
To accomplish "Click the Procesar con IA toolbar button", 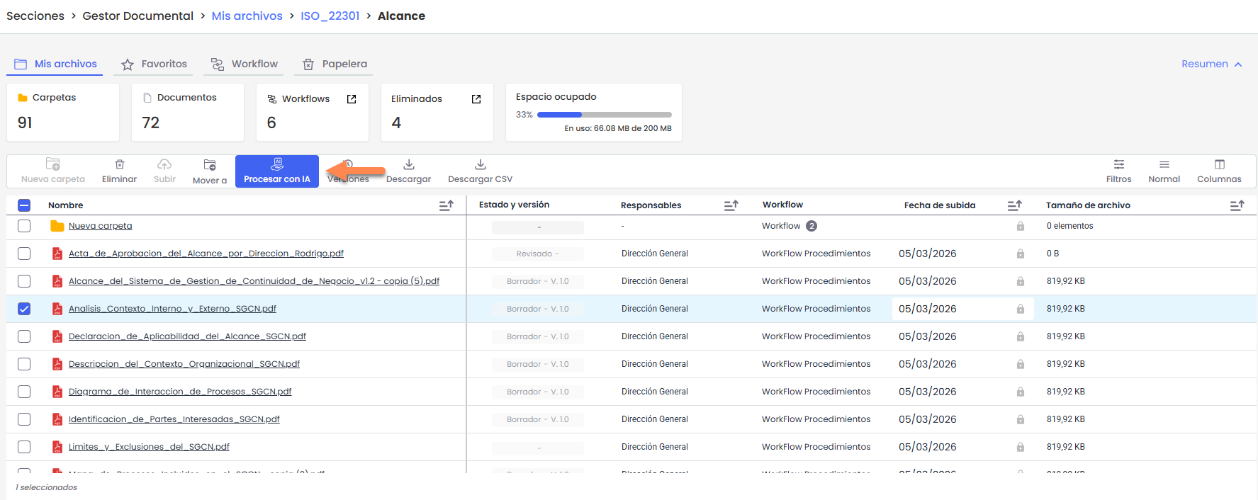I will pos(276,171).
